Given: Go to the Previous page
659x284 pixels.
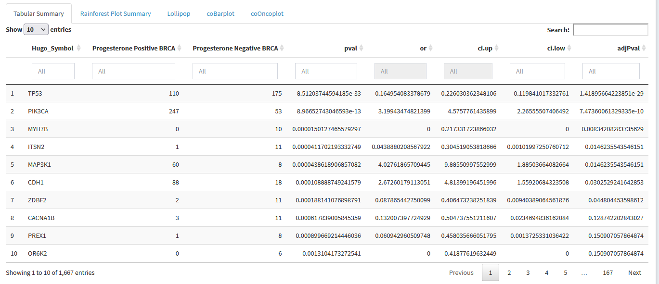Looking at the screenshot, I should tap(461, 272).
